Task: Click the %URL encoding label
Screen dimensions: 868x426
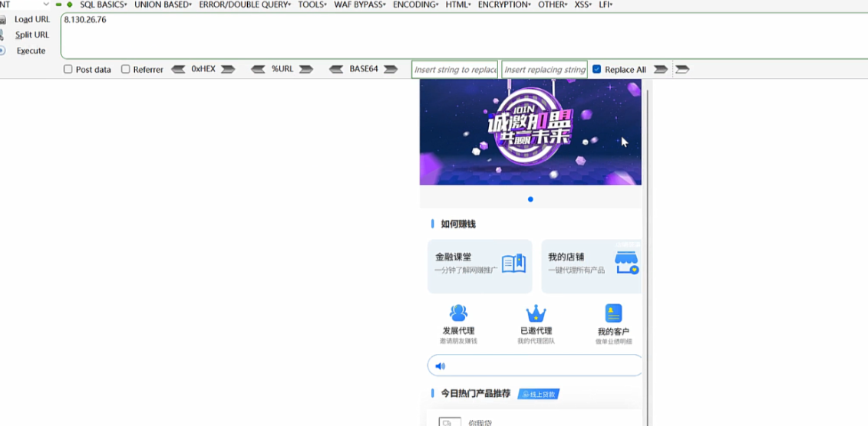Action: (x=282, y=69)
